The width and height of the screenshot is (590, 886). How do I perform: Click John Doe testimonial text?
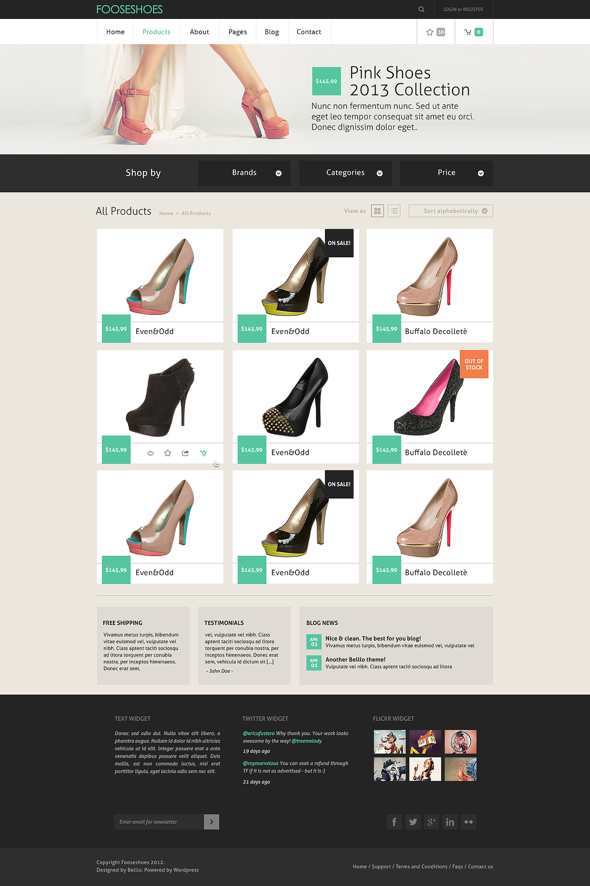click(220, 671)
